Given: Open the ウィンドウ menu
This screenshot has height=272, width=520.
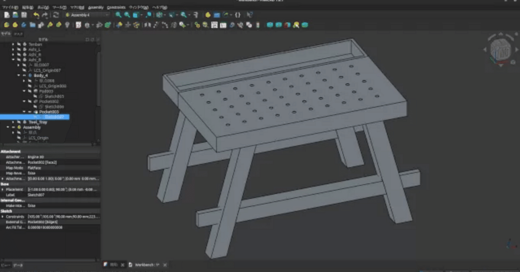Looking at the screenshot, I should (x=139, y=8).
